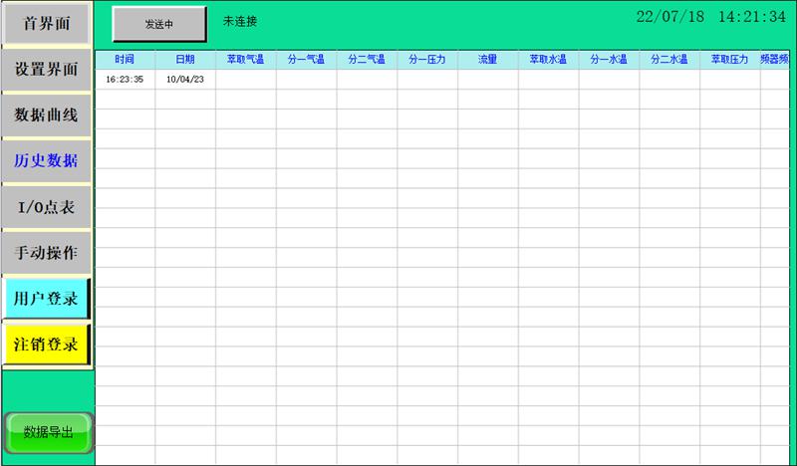Open the 设置界面 settings page

coord(46,70)
